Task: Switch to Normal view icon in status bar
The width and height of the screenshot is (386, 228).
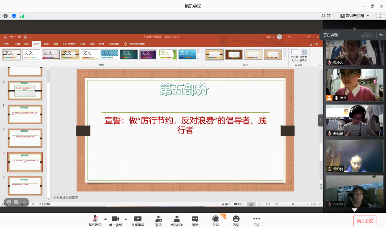Action: (251, 204)
